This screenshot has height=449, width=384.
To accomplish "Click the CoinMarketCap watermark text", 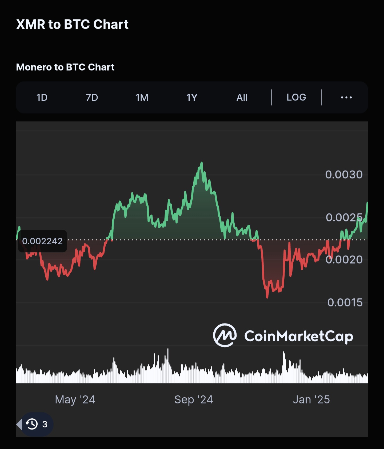I will [x=299, y=336].
